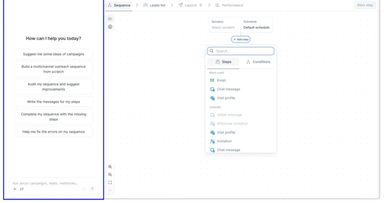Click the send arrow in chat input
This screenshot has height=203, width=384.
(x=92, y=189)
